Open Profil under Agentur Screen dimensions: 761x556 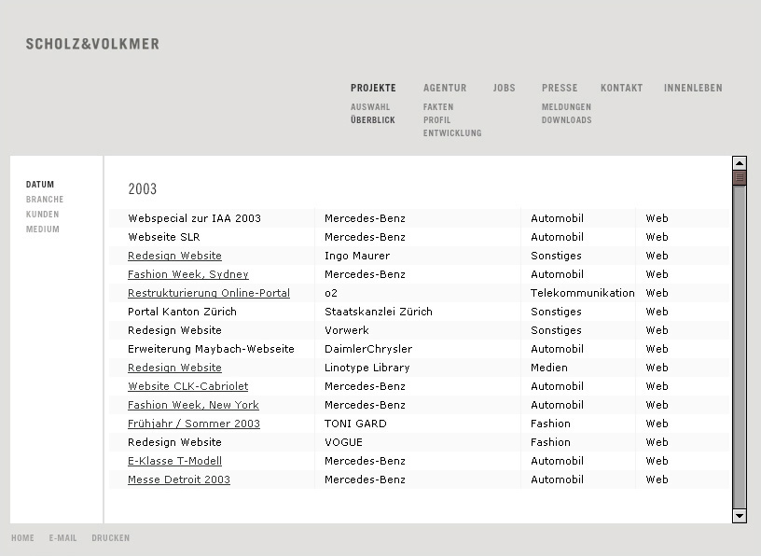[x=436, y=120]
